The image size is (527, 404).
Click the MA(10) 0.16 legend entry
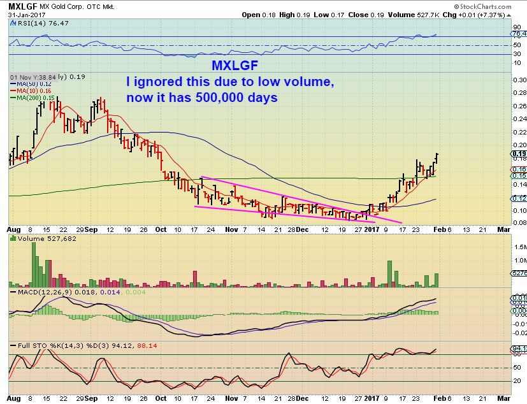tap(31, 90)
